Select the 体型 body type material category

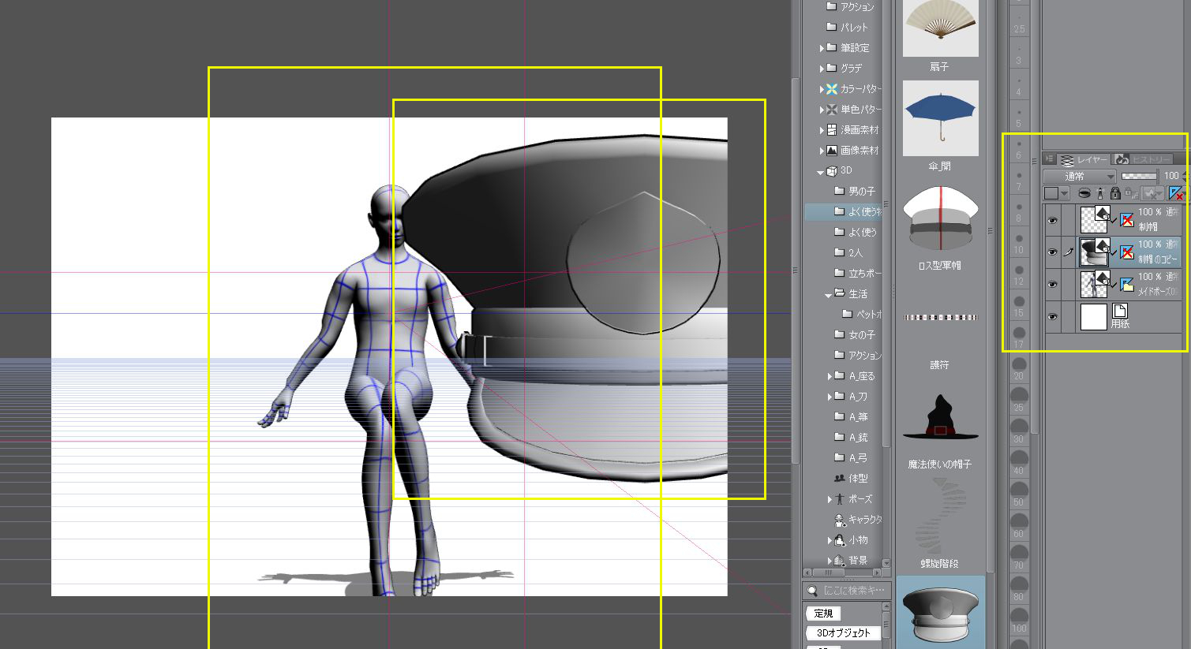coord(857,479)
